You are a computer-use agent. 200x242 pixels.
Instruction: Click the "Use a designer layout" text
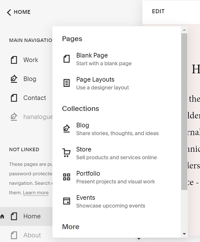(x=102, y=88)
